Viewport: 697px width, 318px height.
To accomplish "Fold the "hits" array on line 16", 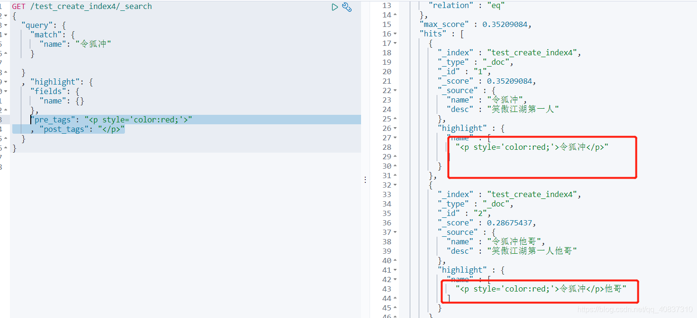I will (396, 34).
